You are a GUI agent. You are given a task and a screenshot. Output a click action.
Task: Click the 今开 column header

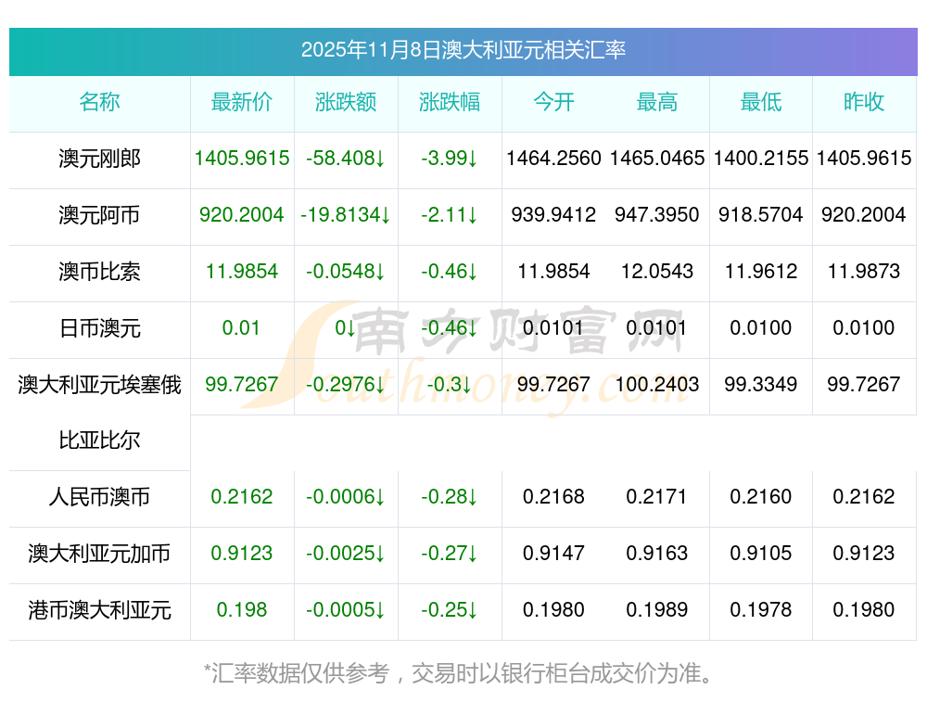553,102
